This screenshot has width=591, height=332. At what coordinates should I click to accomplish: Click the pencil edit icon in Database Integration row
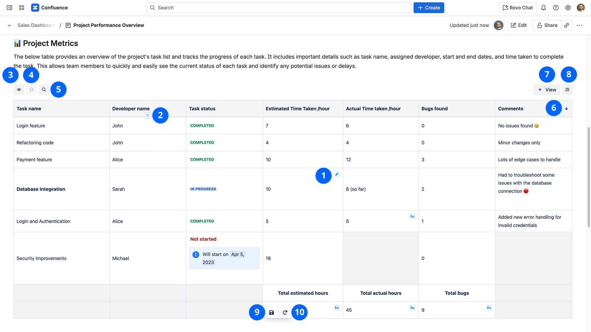point(337,174)
